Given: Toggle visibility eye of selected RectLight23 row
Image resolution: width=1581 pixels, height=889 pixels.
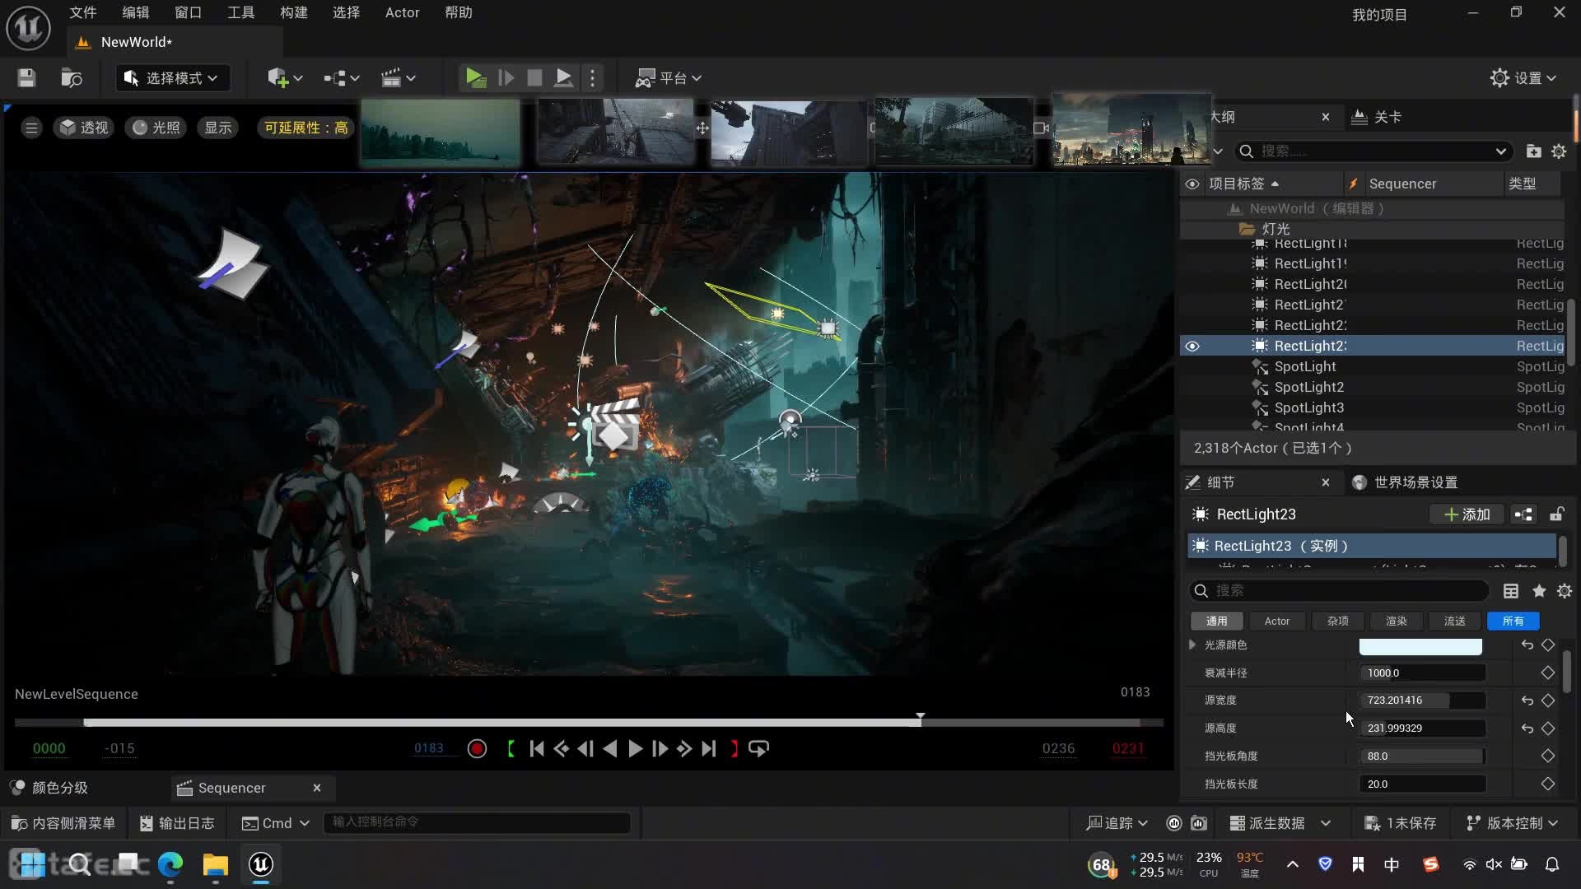Looking at the screenshot, I should coord(1192,346).
